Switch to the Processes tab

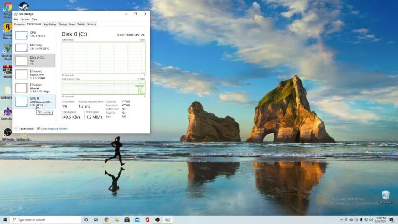coord(19,24)
